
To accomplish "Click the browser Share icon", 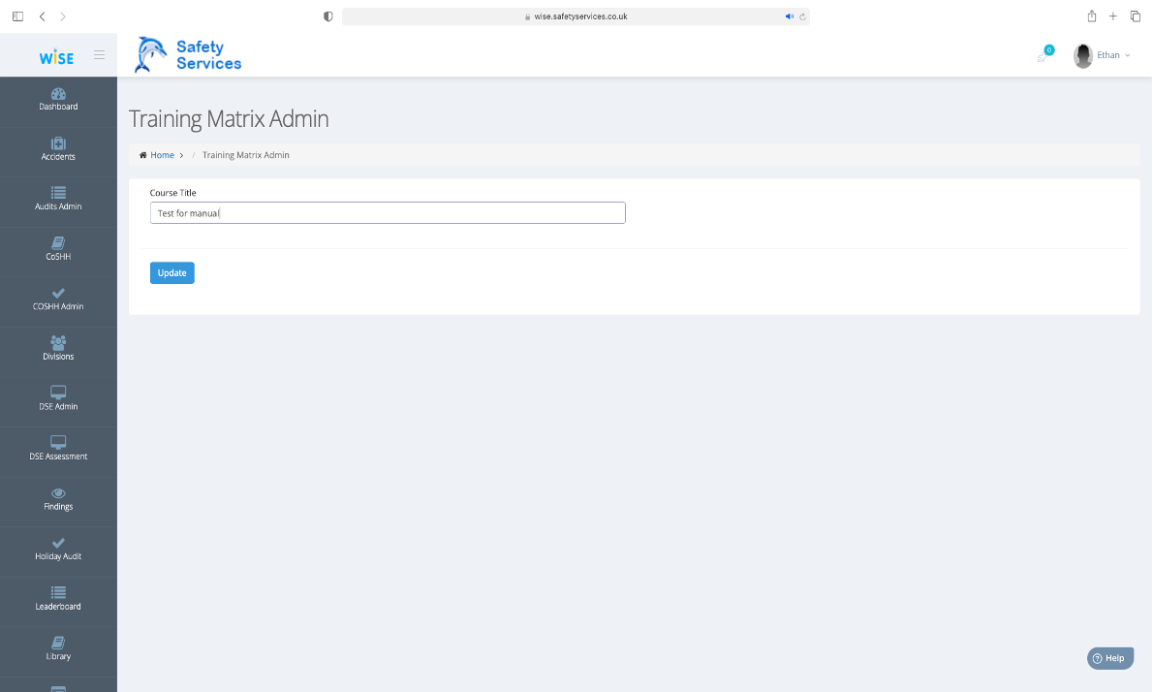I will pos(1092,16).
